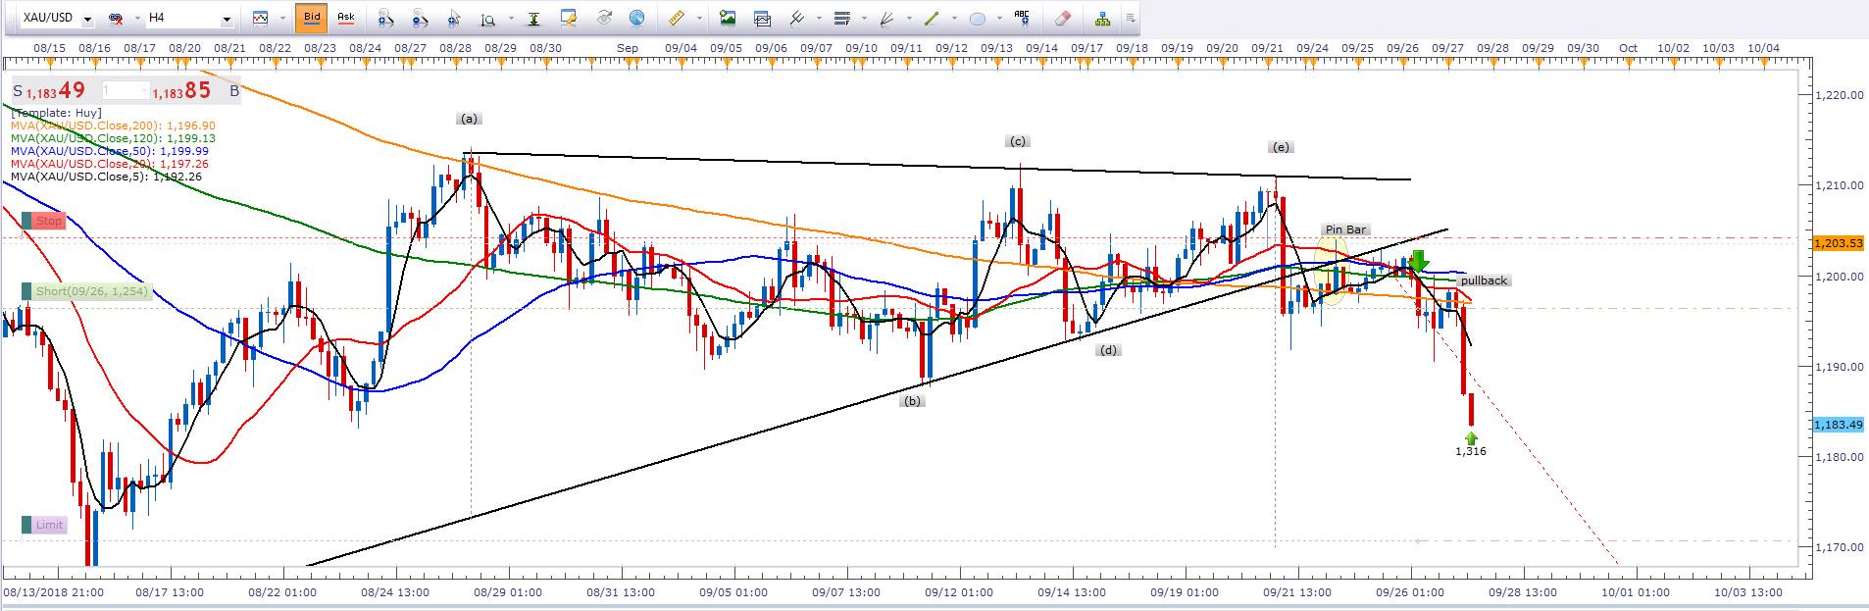The image size is (1869, 611).
Task: Expand the ellipse shape tool dropdown arrow
Action: pyautogui.click(x=998, y=19)
